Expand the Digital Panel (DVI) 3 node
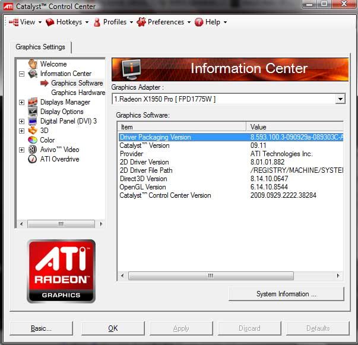 (x=22, y=121)
